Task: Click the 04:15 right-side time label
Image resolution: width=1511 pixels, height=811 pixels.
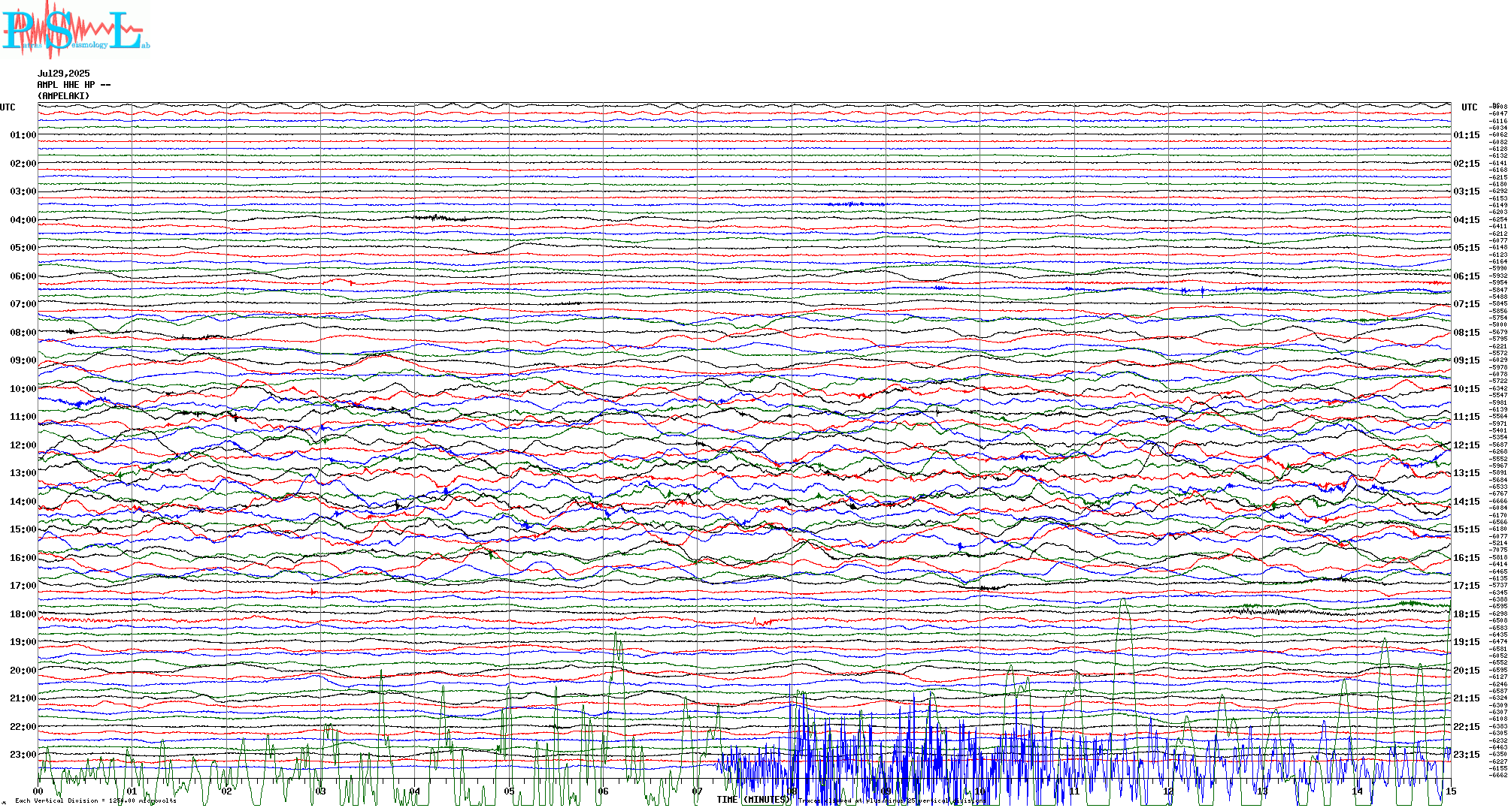Action: [x=1467, y=220]
